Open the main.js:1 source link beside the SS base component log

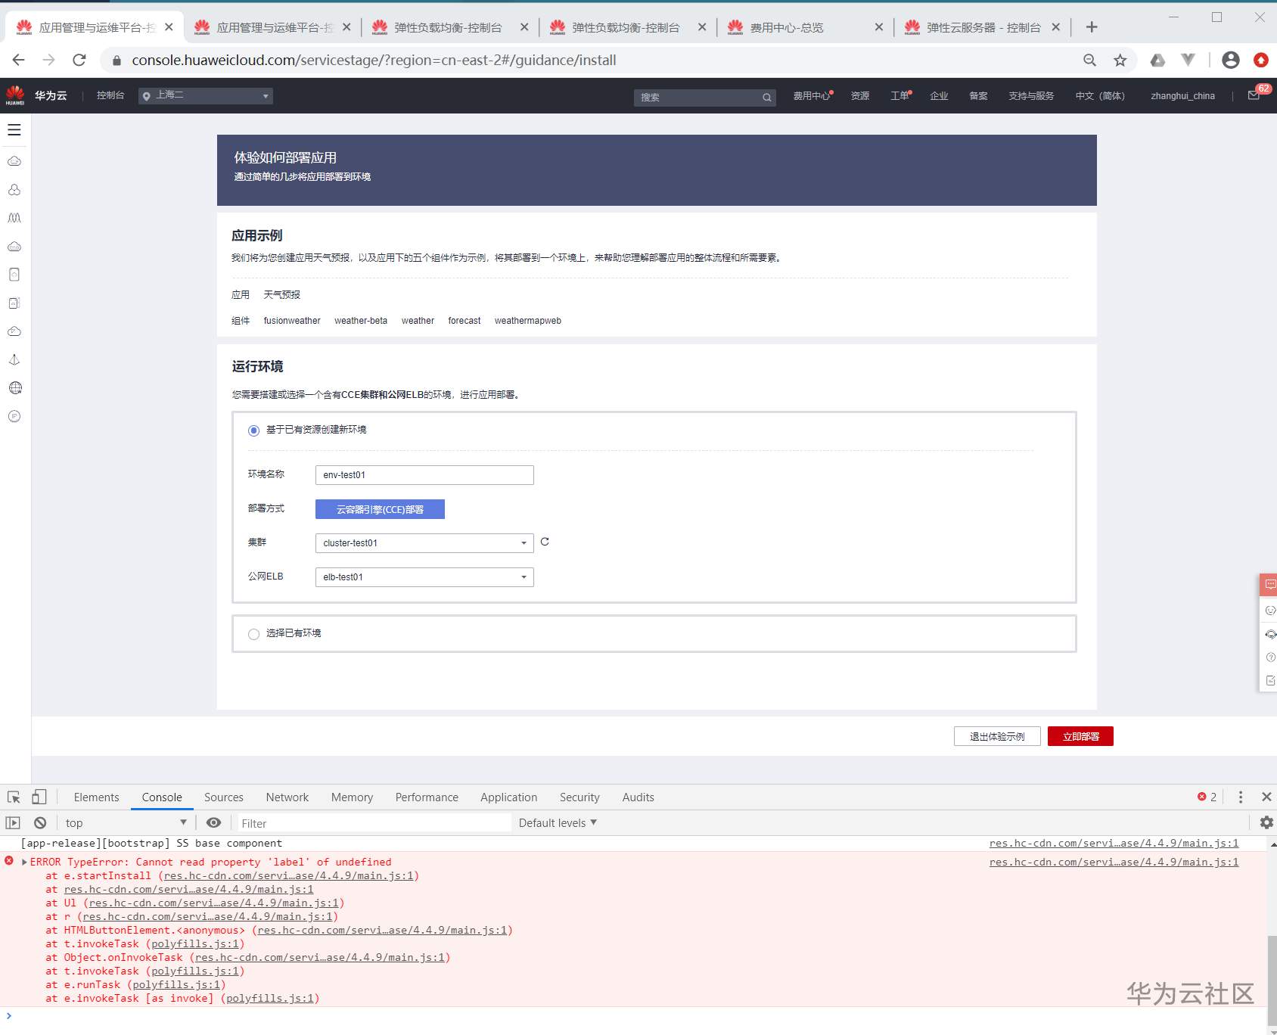1114,843
